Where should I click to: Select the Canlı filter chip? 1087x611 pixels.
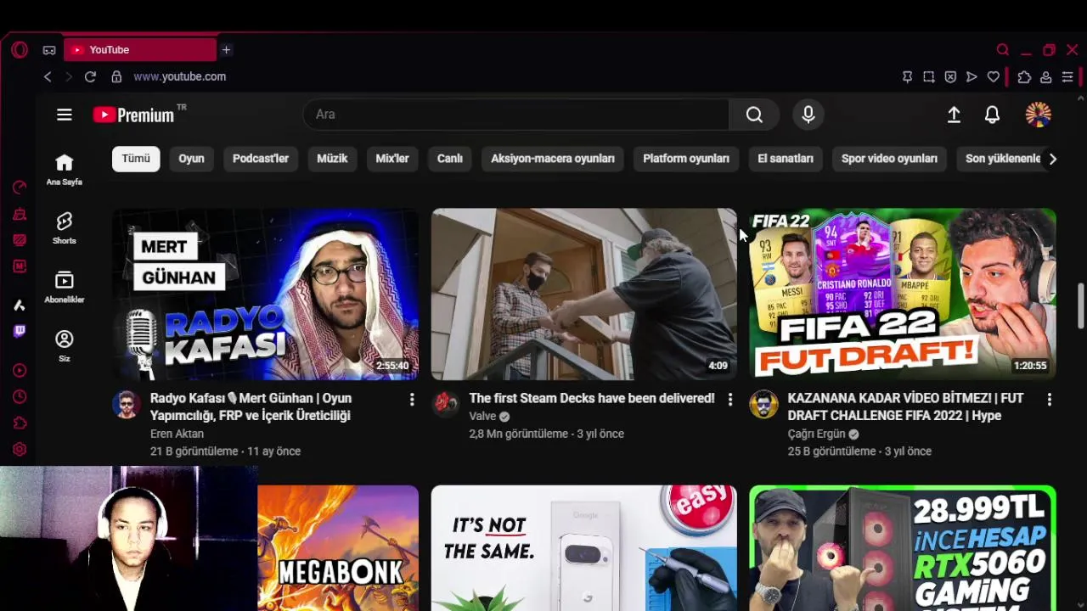(x=450, y=159)
